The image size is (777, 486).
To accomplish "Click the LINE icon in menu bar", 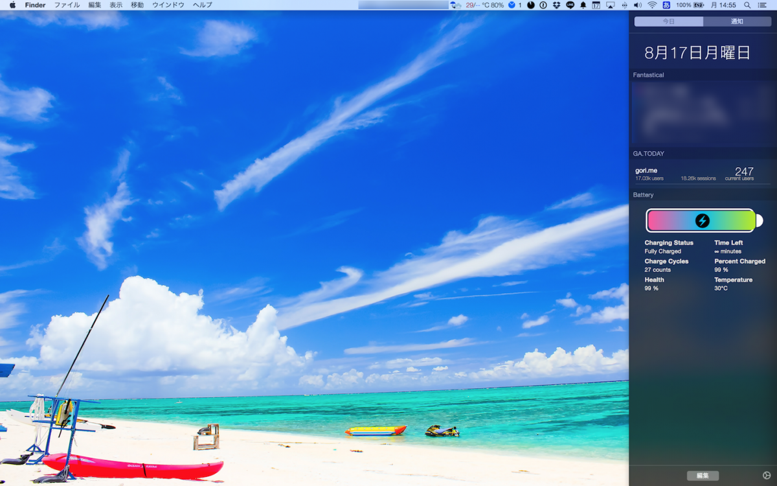I will (570, 5).
